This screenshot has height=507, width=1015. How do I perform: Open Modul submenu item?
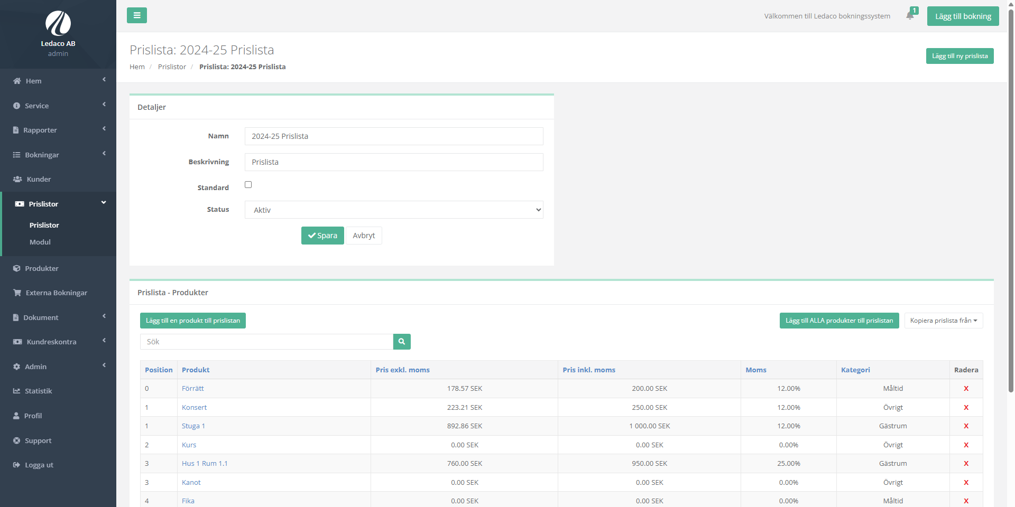click(x=40, y=242)
